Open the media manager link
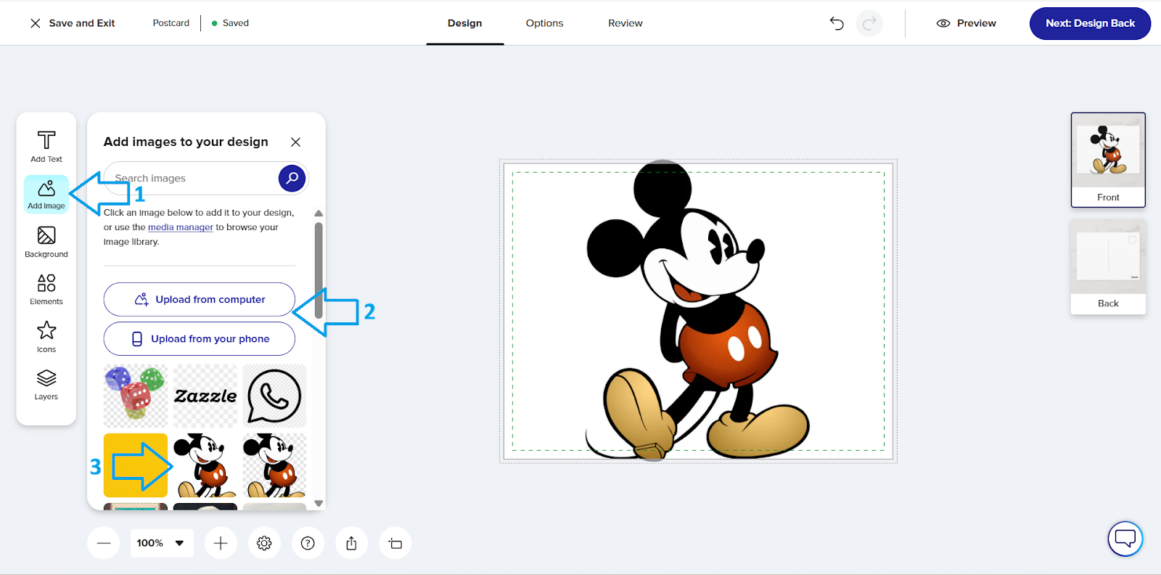Image resolution: width=1161 pixels, height=575 pixels. [180, 227]
